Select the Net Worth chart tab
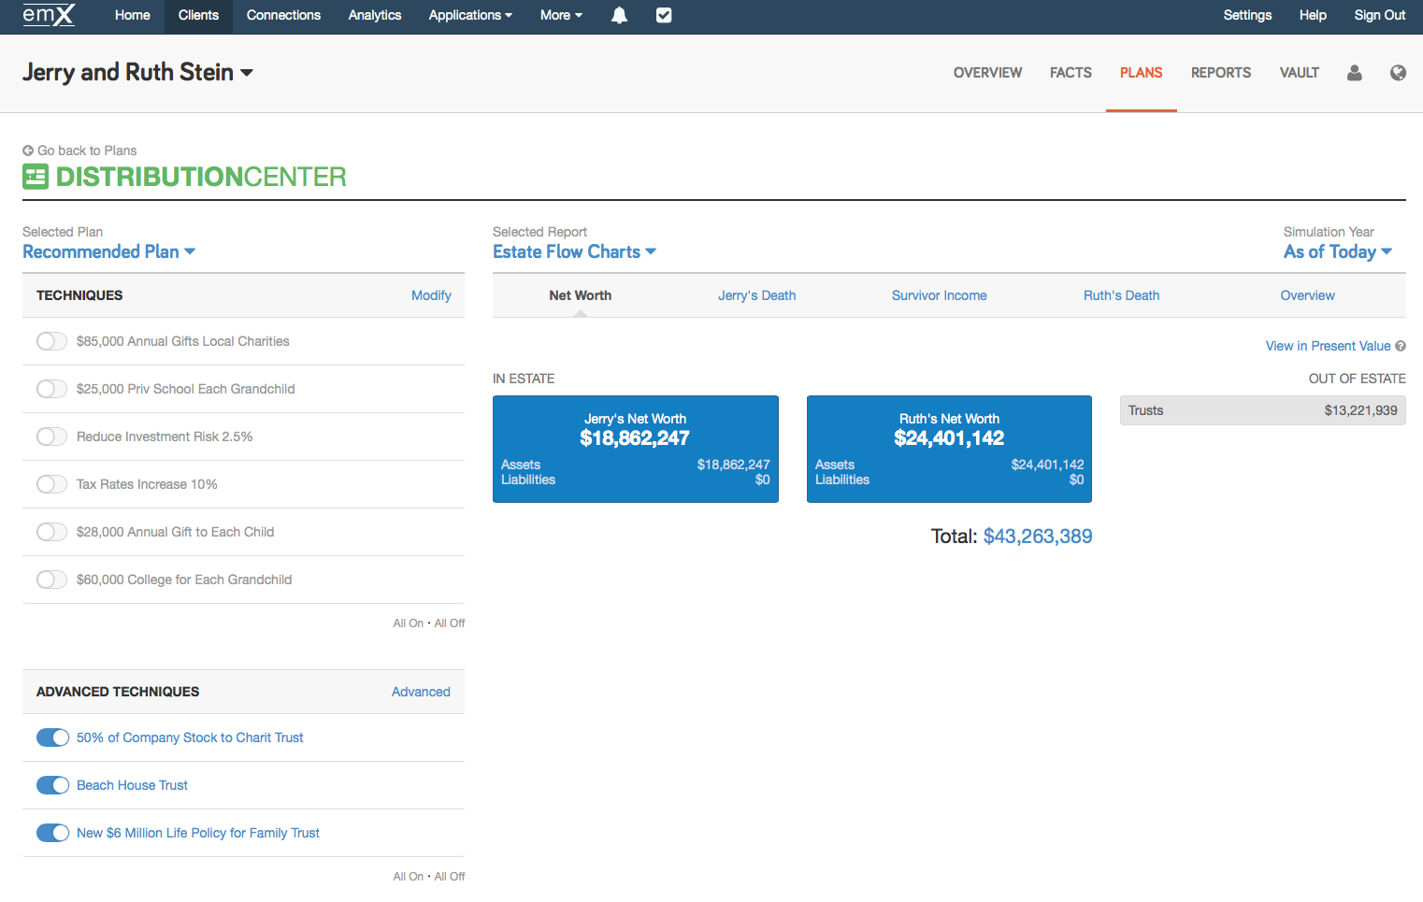Screen dimensions: 1423x902 point(581,295)
